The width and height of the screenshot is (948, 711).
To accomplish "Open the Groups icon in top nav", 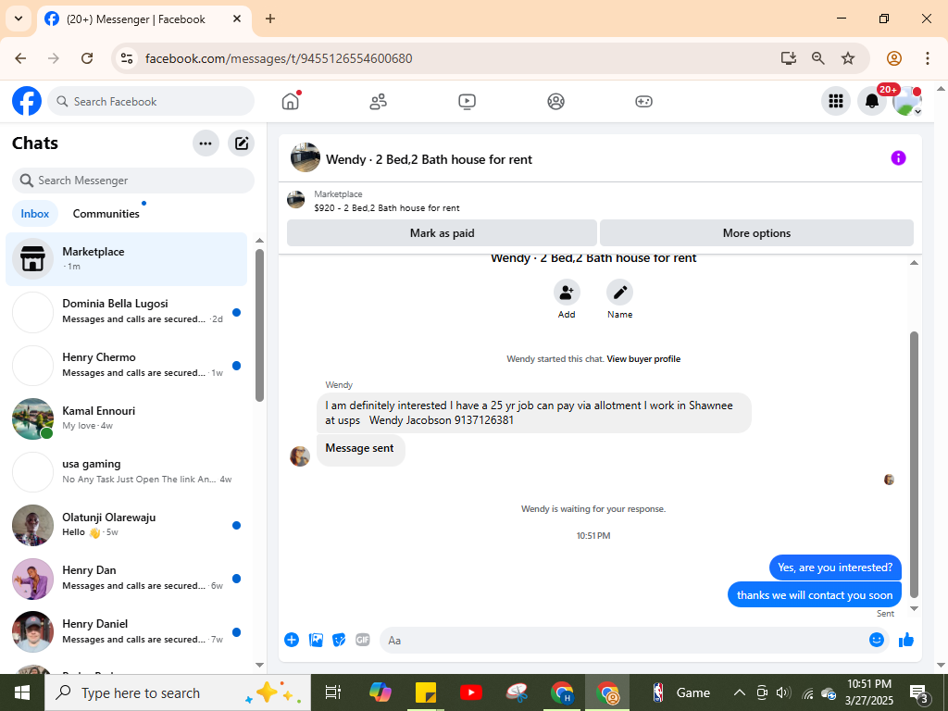I will pos(555,102).
